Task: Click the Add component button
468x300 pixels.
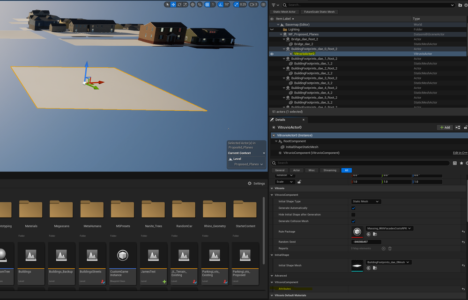Action: pyautogui.click(x=445, y=127)
